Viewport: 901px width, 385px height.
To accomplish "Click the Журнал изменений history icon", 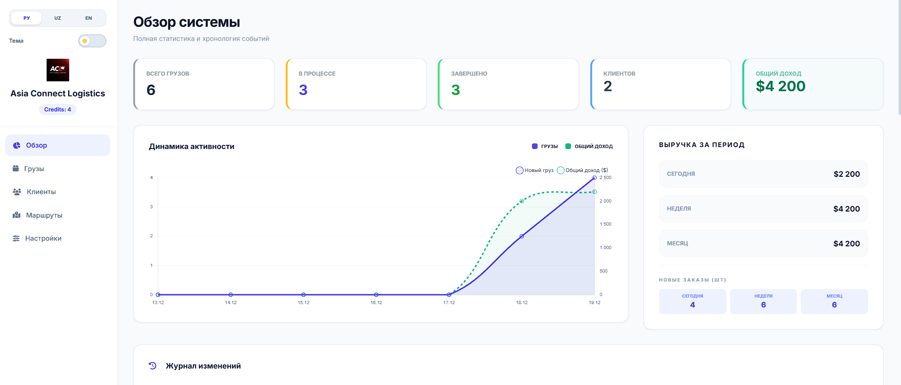I will (153, 366).
